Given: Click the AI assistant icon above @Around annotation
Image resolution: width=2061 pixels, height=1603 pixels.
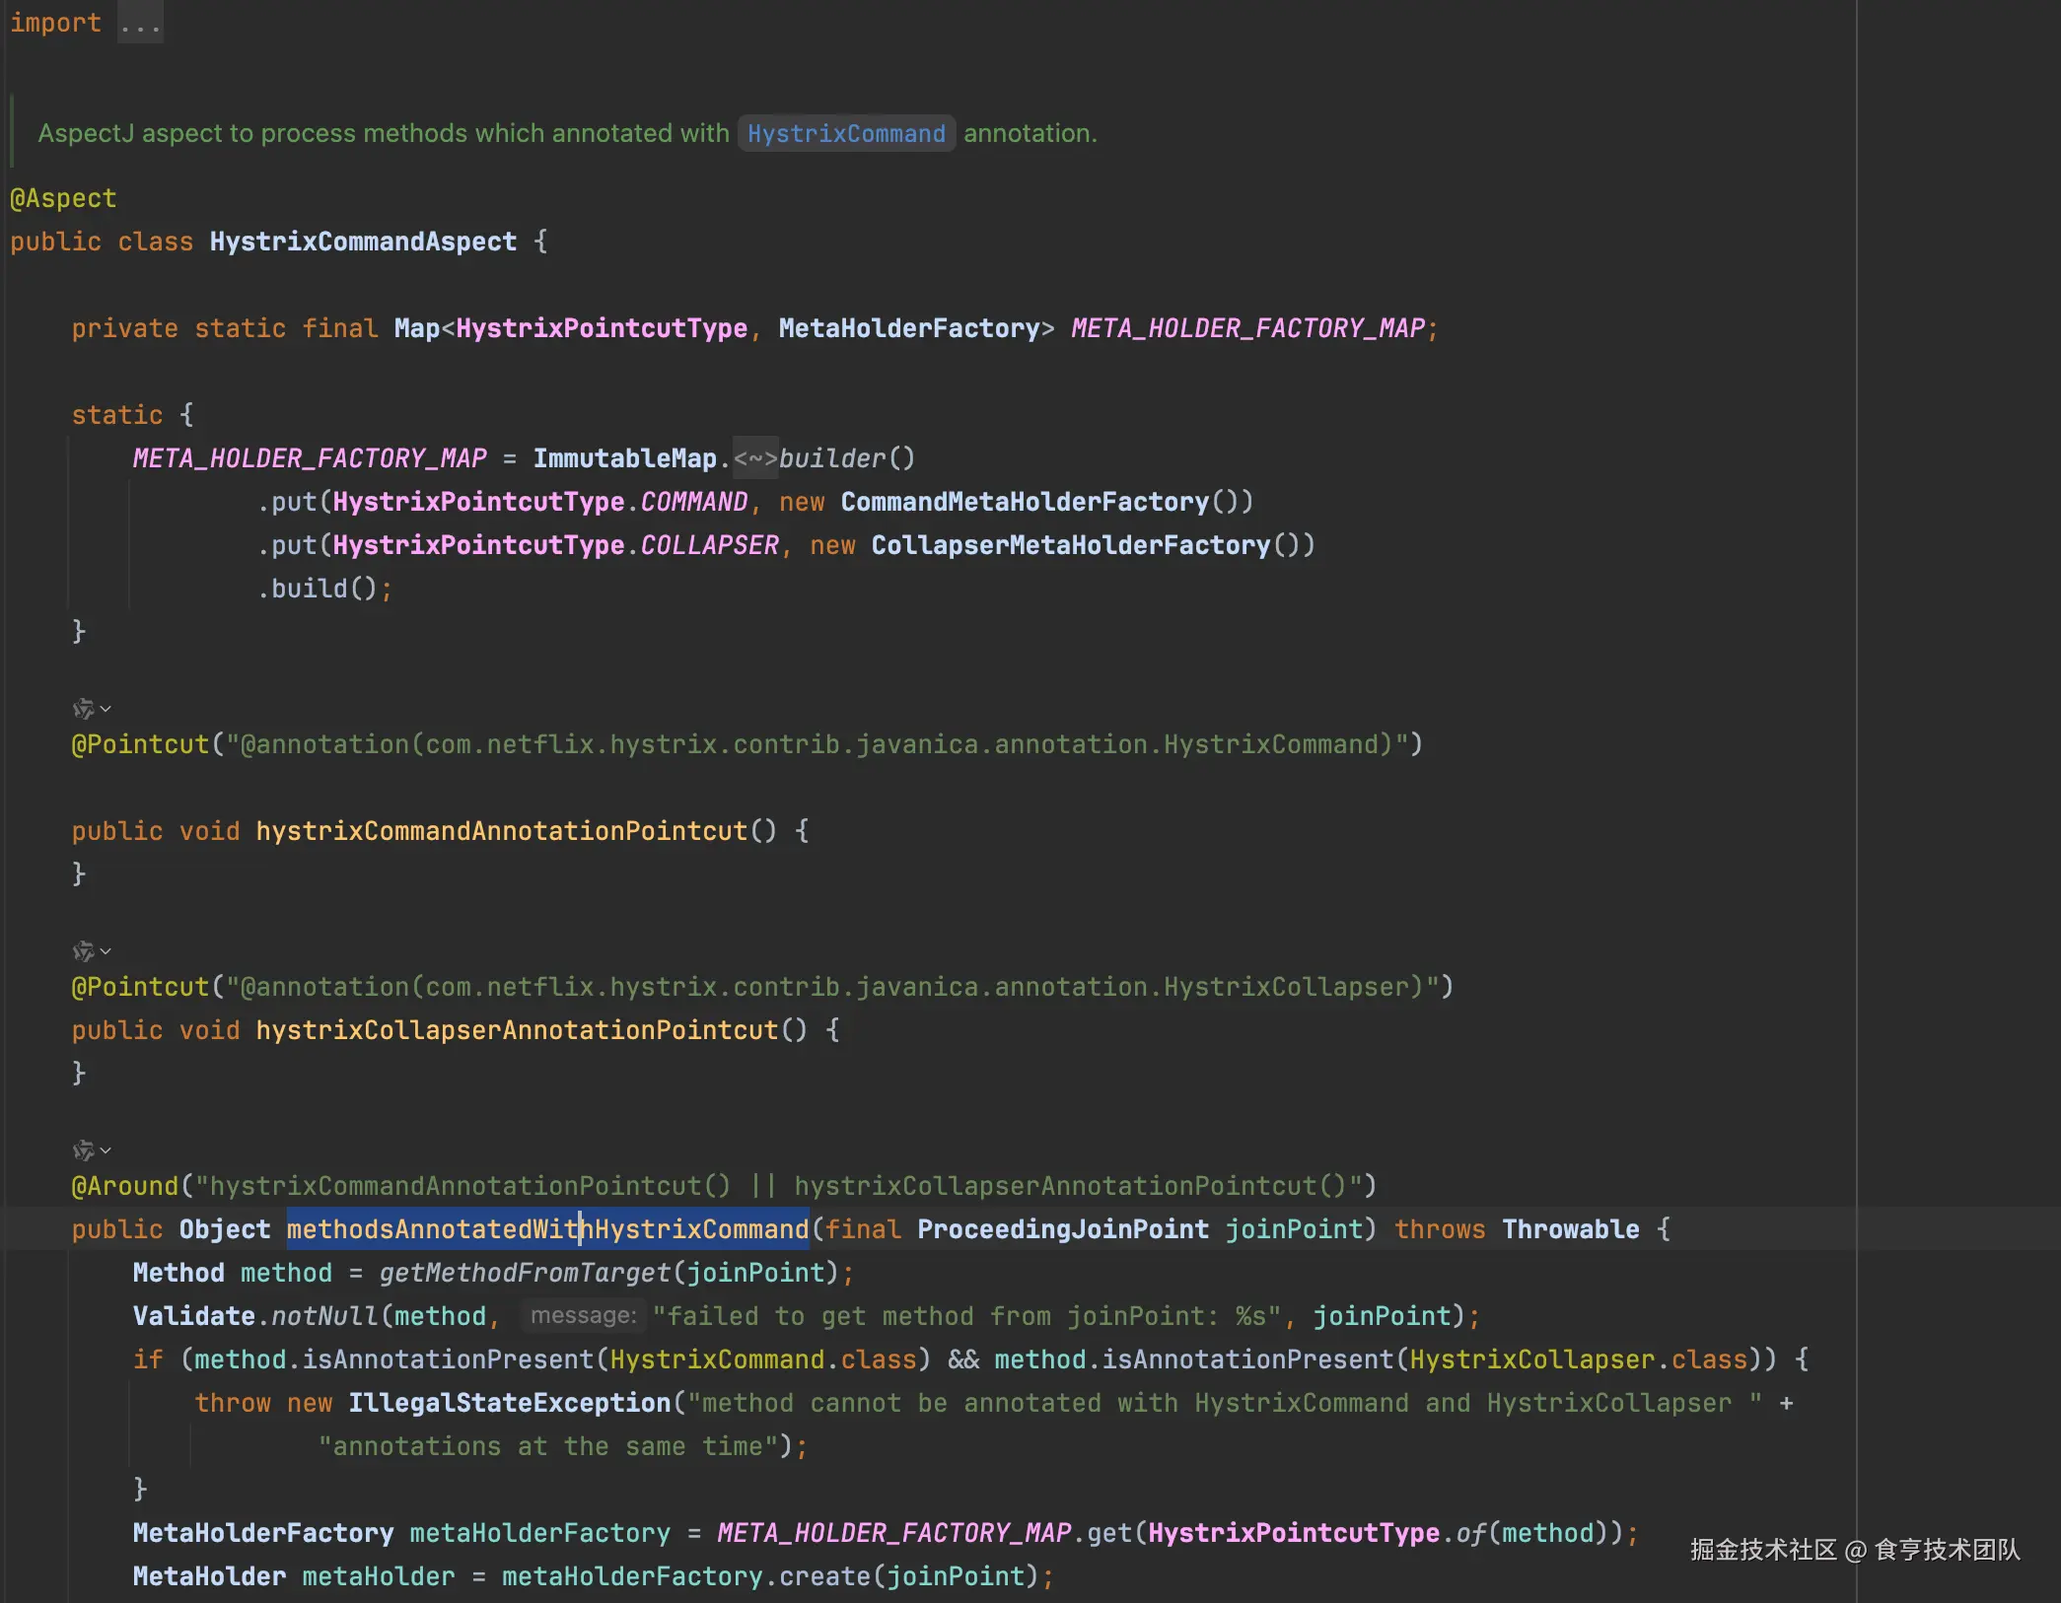Looking at the screenshot, I should (83, 1150).
